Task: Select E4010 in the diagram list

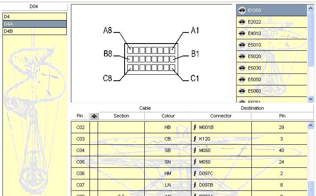Action: (271, 33)
